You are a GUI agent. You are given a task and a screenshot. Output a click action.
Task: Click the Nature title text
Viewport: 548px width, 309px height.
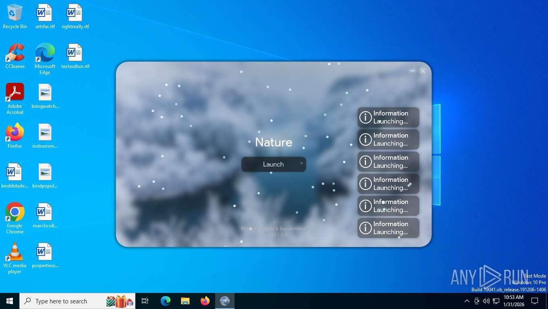tap(274, 142)
